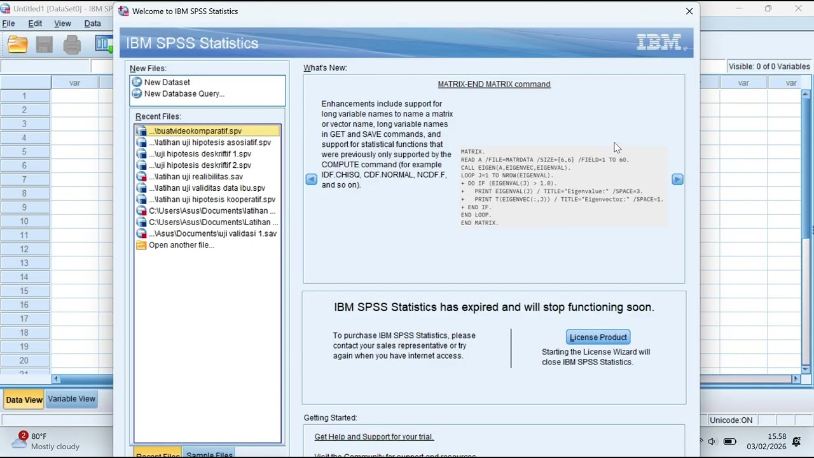Open the View menu
Viewport: 814px width, 458px height.
click(x=62, y=24)
